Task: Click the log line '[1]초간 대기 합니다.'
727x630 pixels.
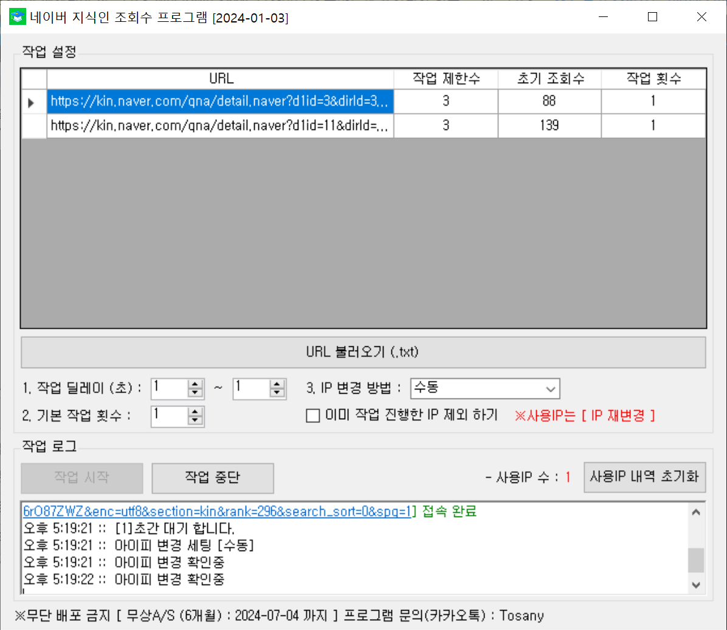Action: (129, 529)
